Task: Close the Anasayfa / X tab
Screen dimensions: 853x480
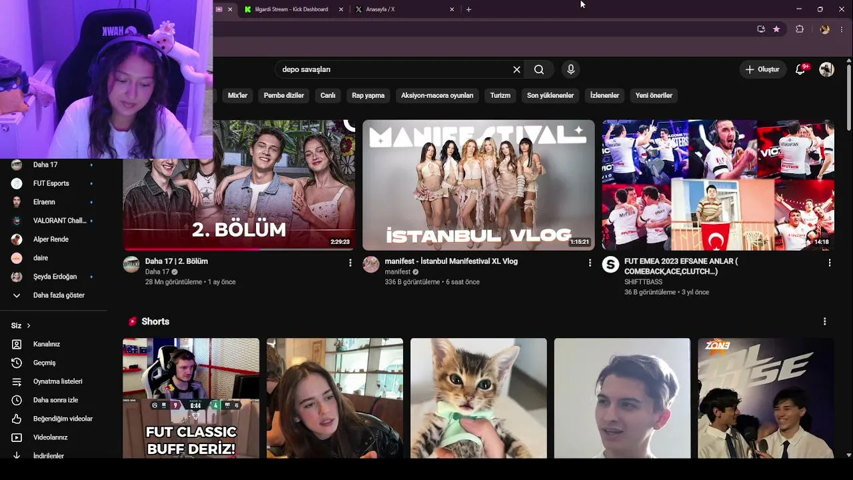Action: [x=452, y=9]
